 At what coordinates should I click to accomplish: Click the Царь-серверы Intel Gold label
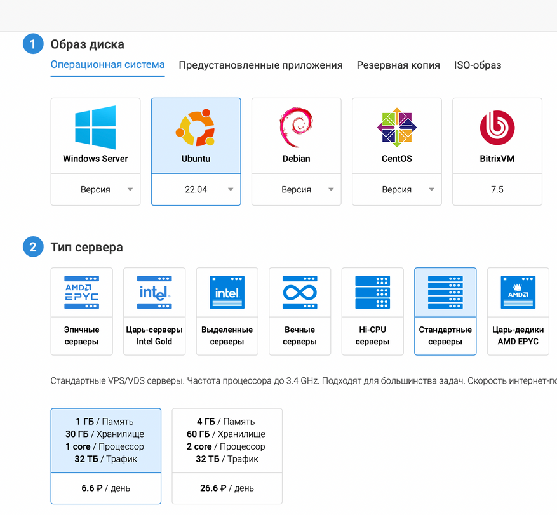[x=154, y=336]
